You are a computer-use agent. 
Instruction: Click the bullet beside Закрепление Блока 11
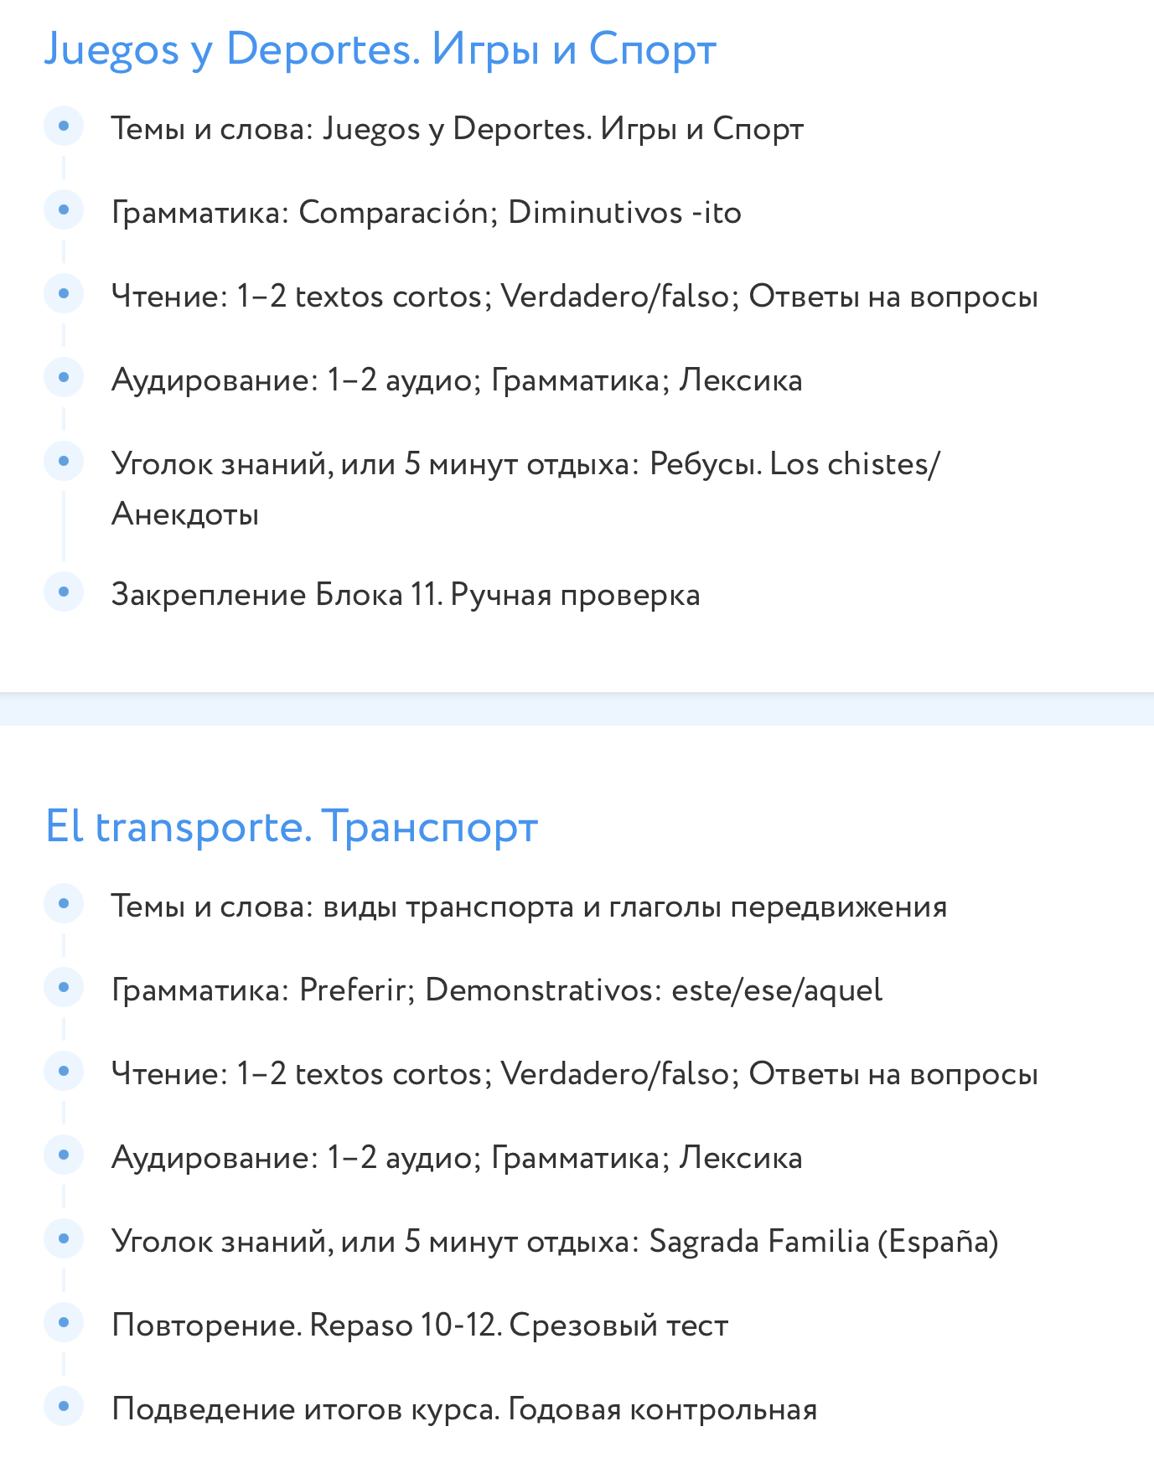pyautogui.click(x=64, y=592)
